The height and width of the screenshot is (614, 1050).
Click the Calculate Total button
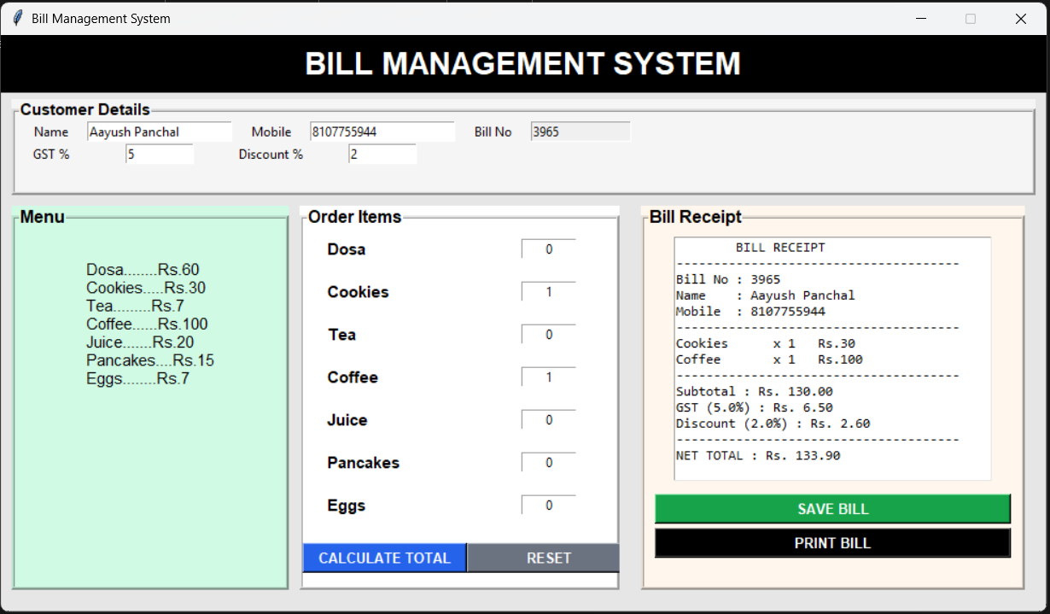tap(384, 558)
